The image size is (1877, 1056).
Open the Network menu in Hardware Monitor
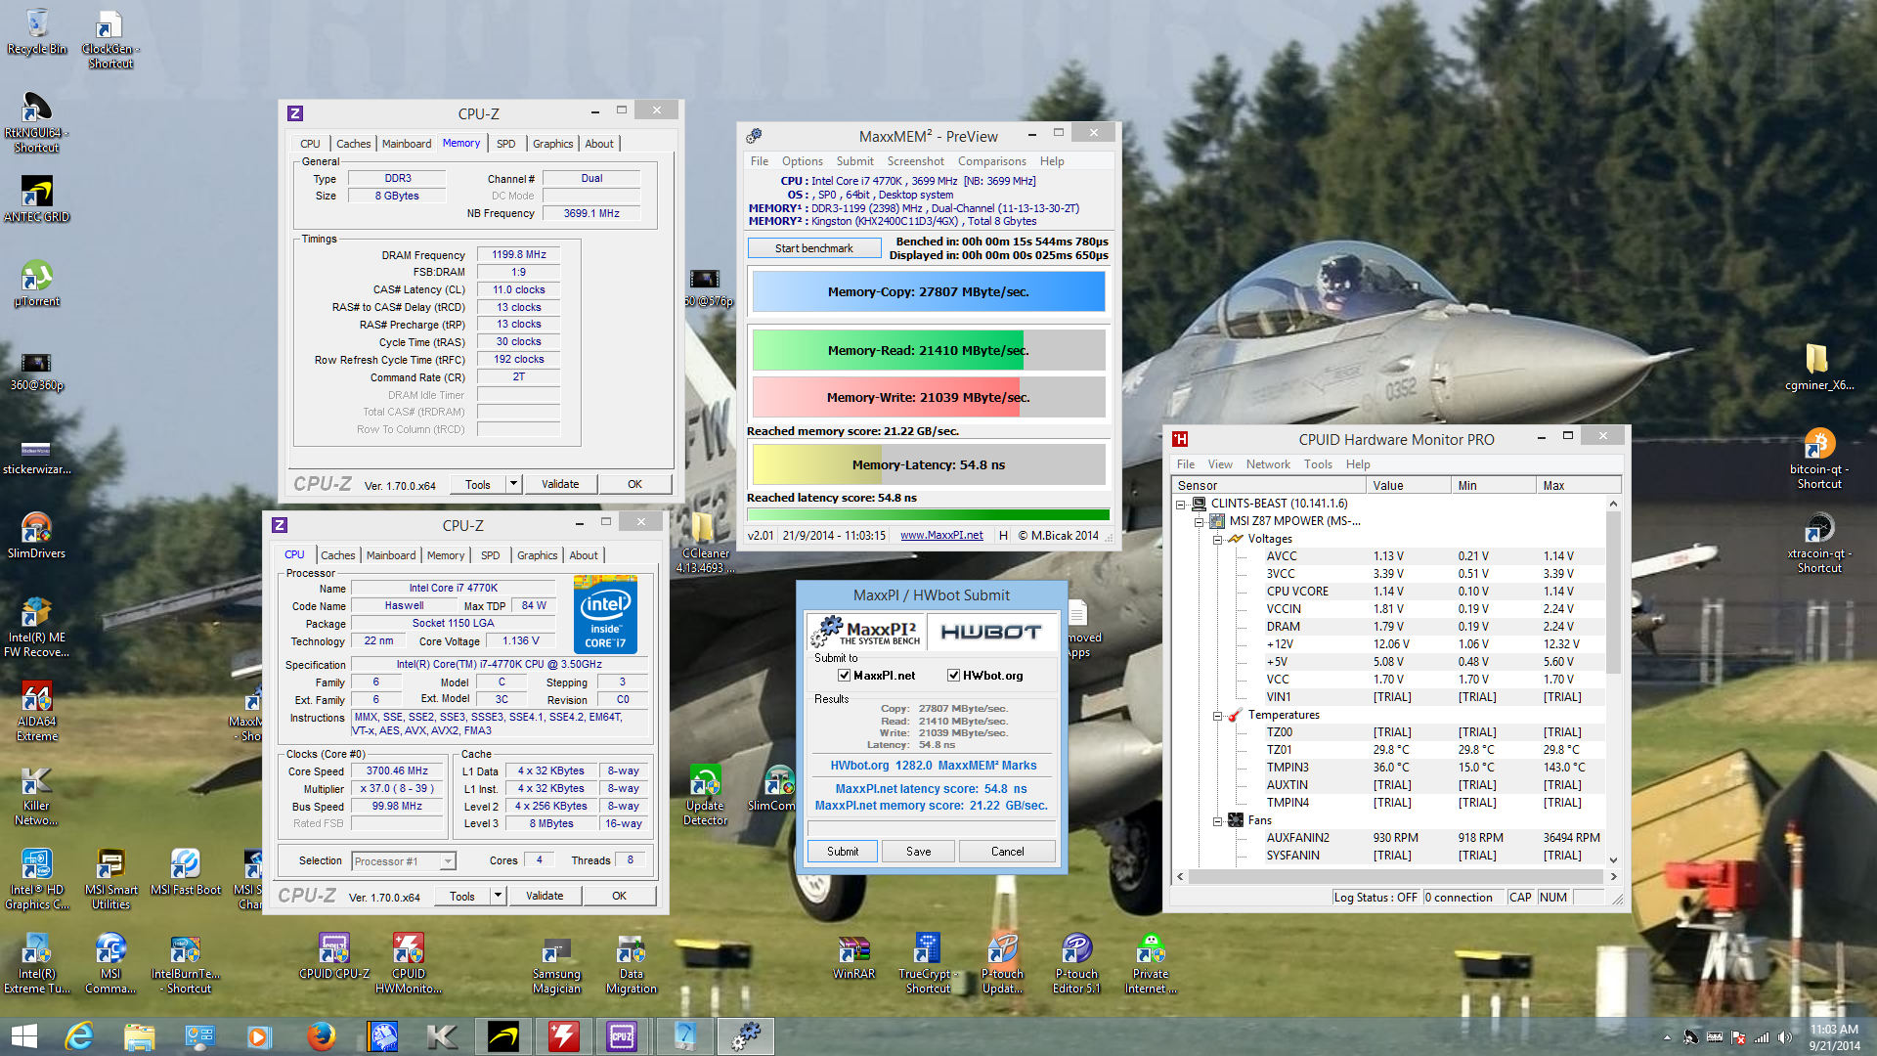point(1268,464)
